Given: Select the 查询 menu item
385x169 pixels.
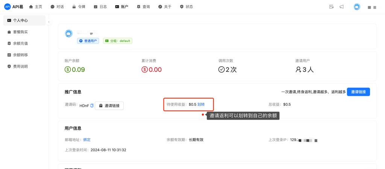Looking at the screenshot, I should coord(143,7).
